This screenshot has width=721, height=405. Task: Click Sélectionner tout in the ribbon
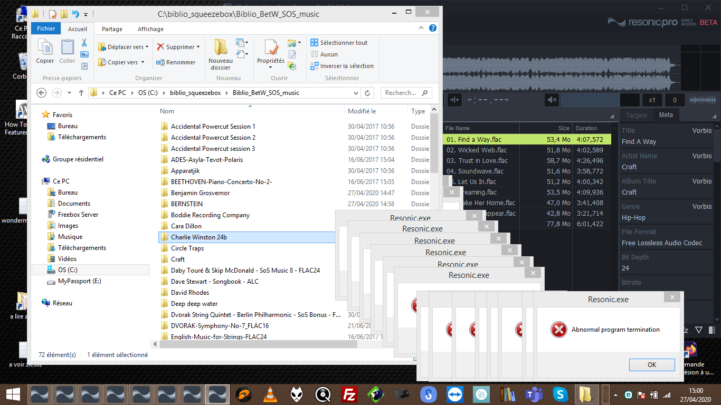click(343, 43)
